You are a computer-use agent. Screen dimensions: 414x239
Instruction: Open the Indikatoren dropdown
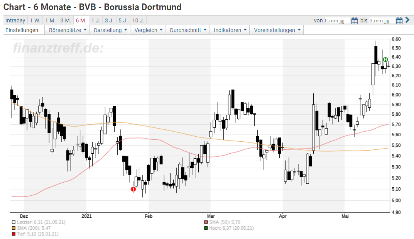(x=230, y=30)
